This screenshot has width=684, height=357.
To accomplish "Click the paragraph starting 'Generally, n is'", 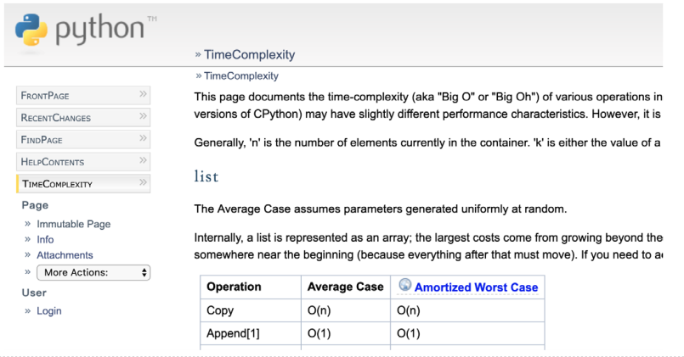I will 427,142.
